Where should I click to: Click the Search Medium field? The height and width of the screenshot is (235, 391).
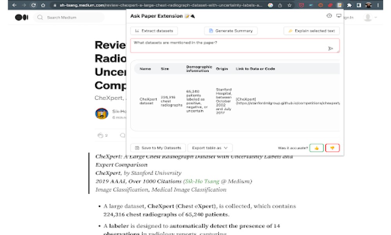(x=69, y=18)
